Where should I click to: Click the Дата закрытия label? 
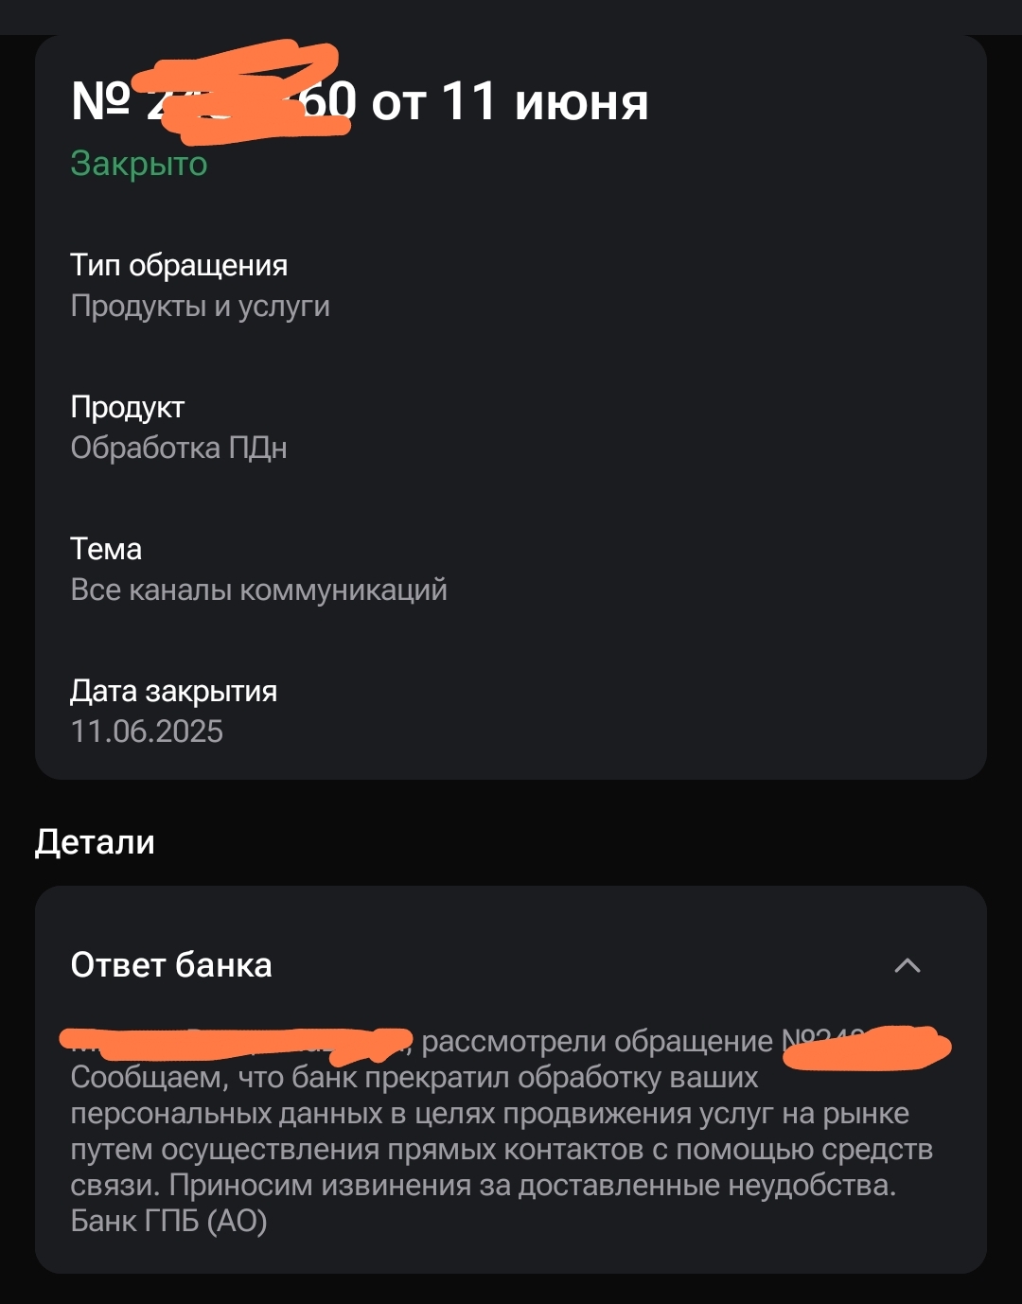pos(173,691)
